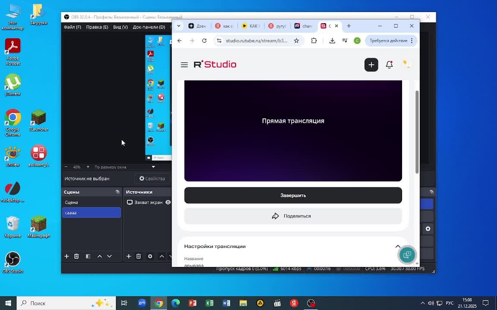The image size is (497, 310).
Task: Delete selected scene with Сцены trash icon
Action: coord(76,256)
